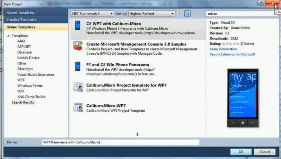This screenshot has height=159, width=281.
Task: Click the Cancel button
Action: [265, 152]
